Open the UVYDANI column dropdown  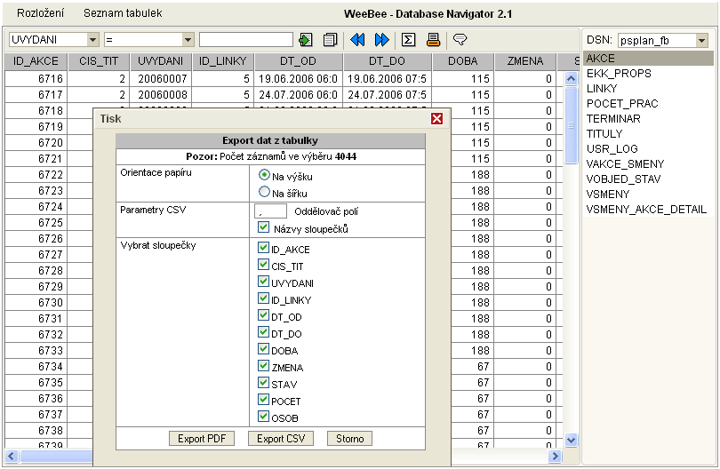pyautogui.click(x=93, y=40)
